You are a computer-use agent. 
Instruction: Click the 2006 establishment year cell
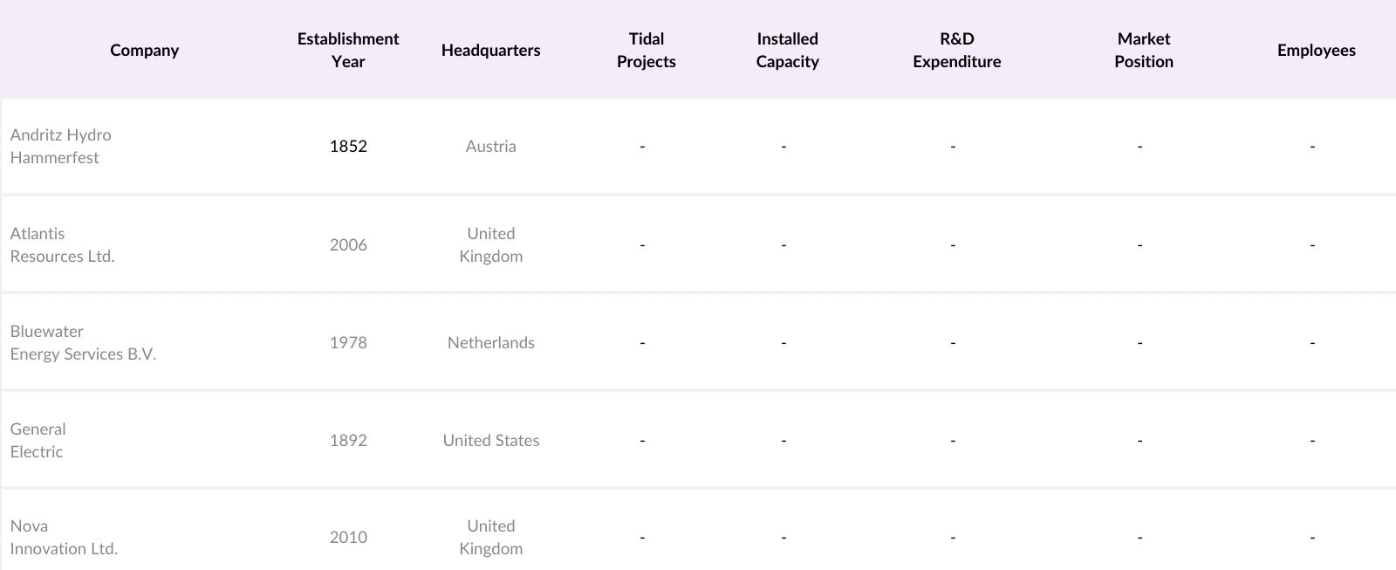[347, 245]
